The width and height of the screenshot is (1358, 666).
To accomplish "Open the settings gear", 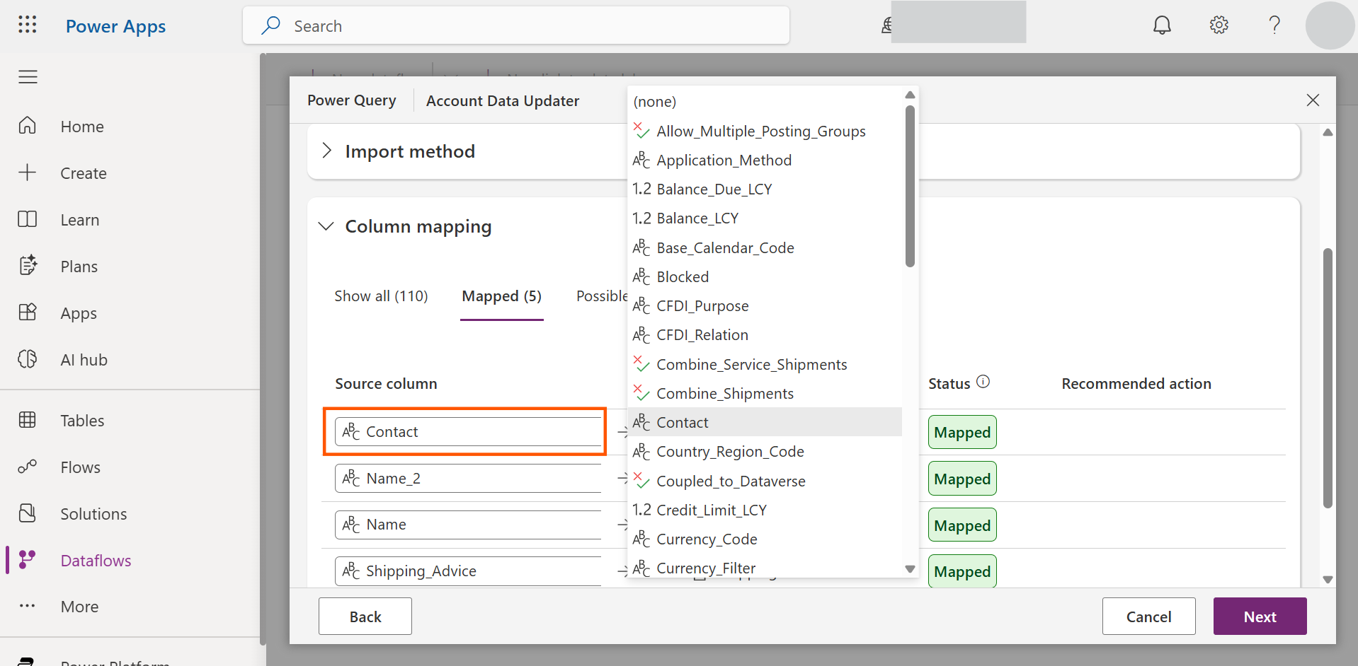I will (x=1219, y=25).
